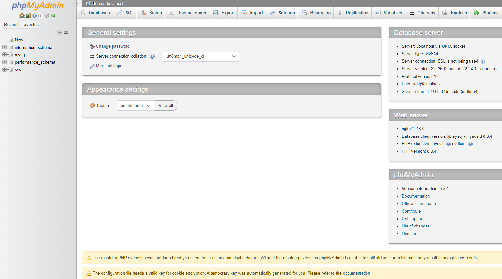The width and height of the screenshot is (502, 279).
Task: Click the help icon next to Server connection collation
Action: click(152, 56)
